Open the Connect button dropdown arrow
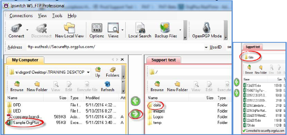Screen dimensions: 287x135 [x=27, y=30]
